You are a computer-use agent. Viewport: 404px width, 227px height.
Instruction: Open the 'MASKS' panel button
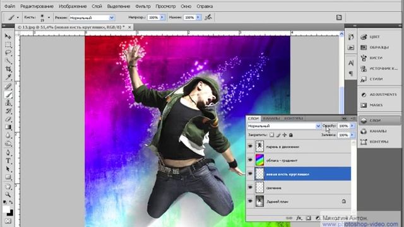coord(380,105)
